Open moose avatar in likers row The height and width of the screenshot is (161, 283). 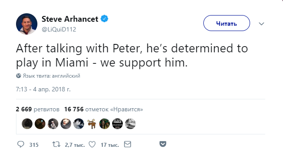[92, 124]
